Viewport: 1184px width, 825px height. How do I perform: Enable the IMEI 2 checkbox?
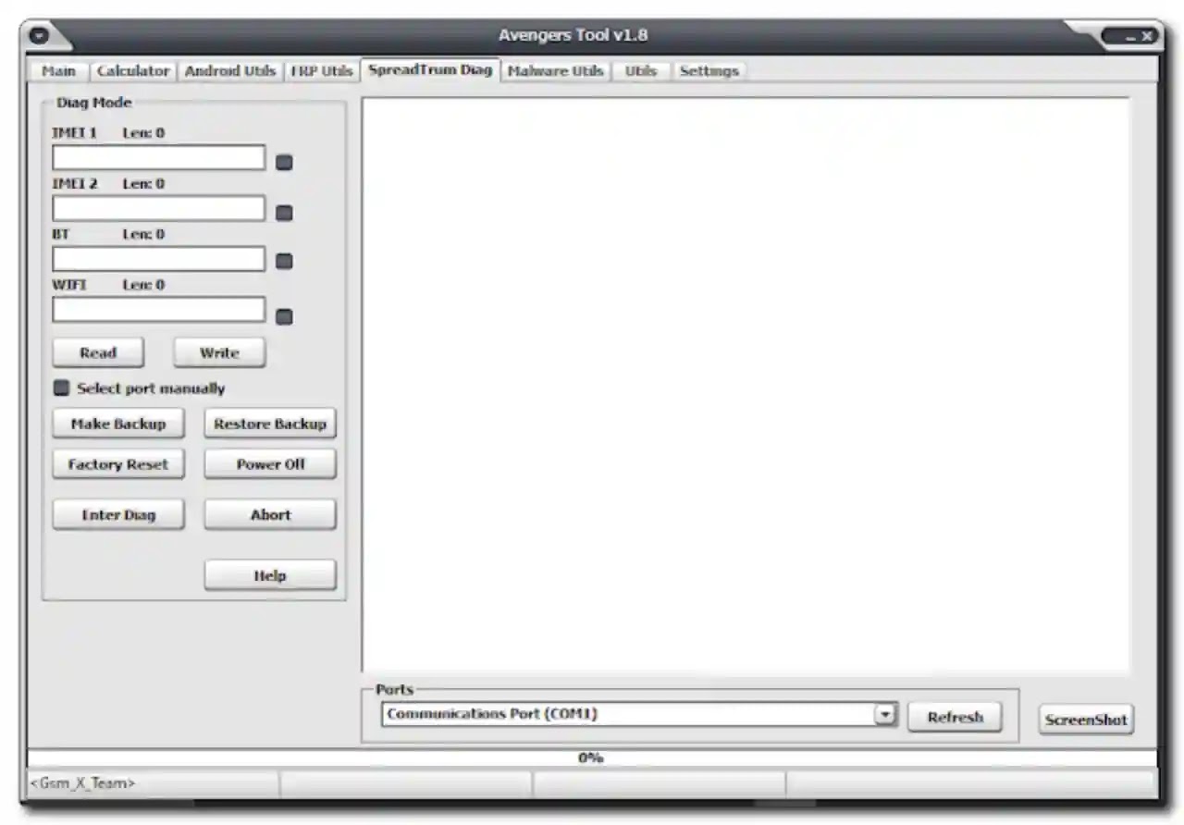click(x=285, y=213)
